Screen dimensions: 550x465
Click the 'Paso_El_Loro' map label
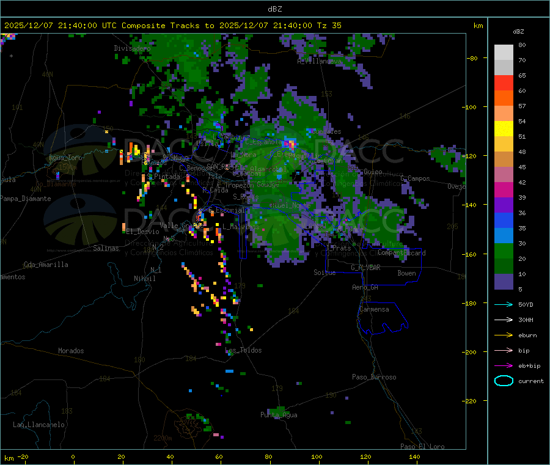coord(422,447)
